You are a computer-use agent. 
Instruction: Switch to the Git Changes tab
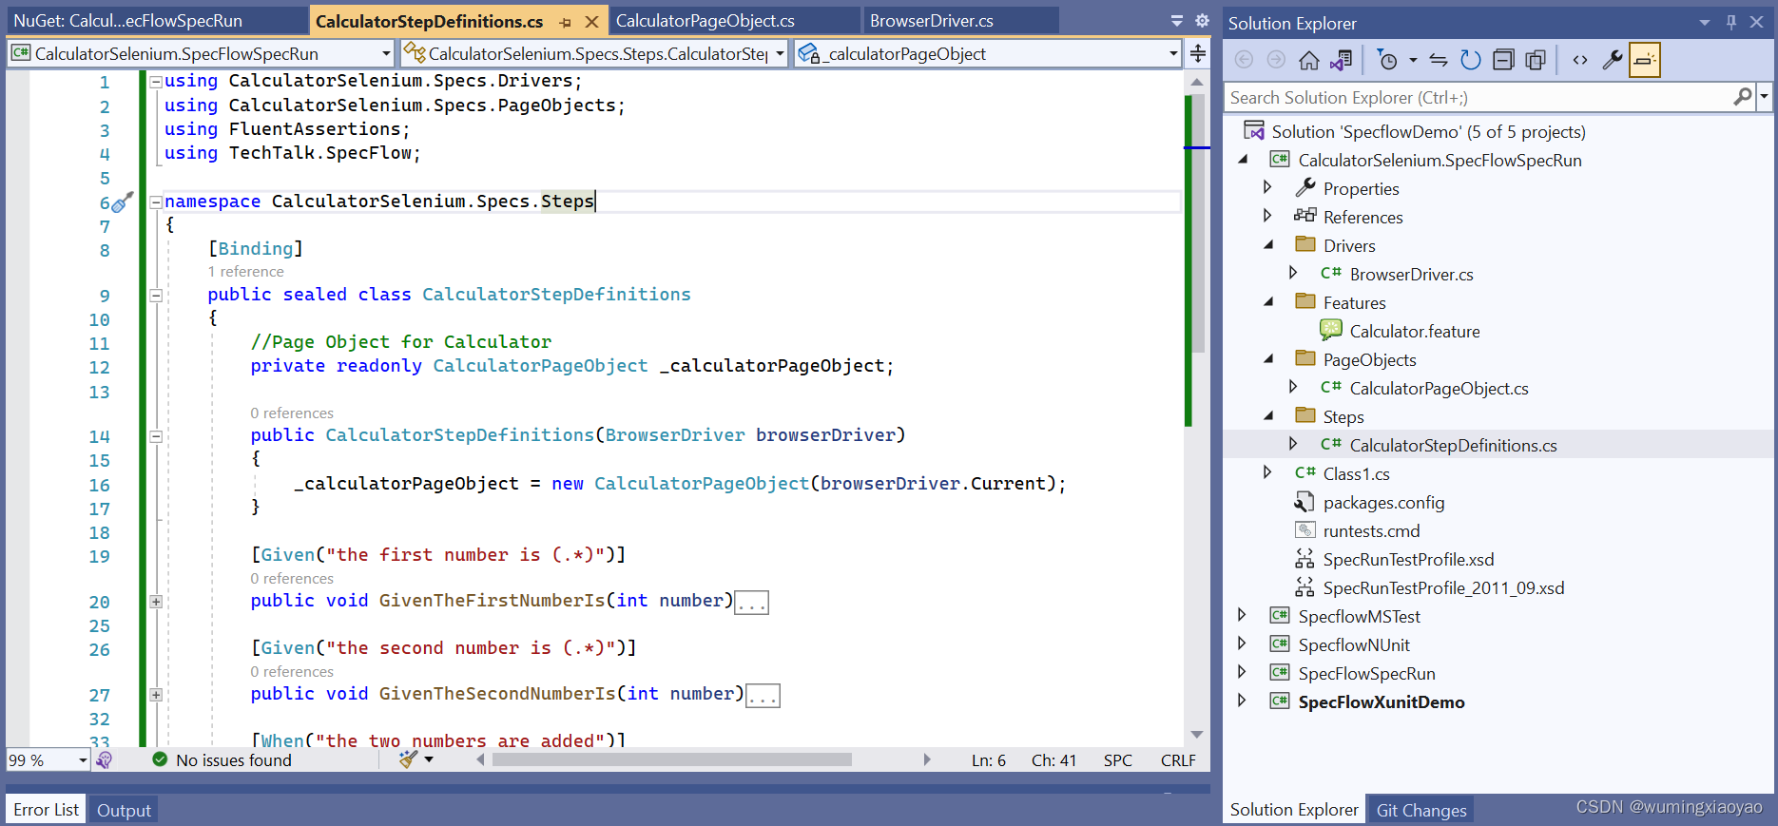pos(1421,811)
